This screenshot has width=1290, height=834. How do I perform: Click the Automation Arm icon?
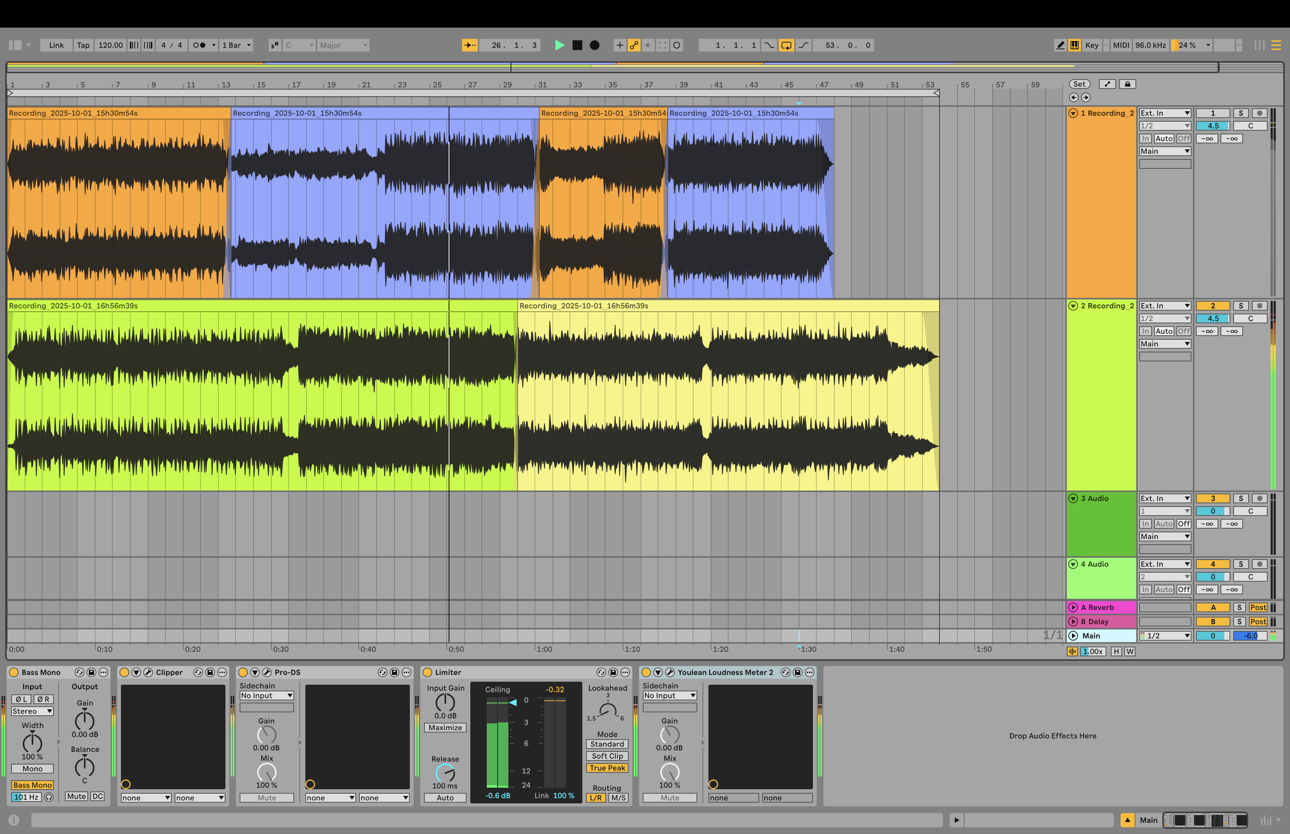[634, 45]
